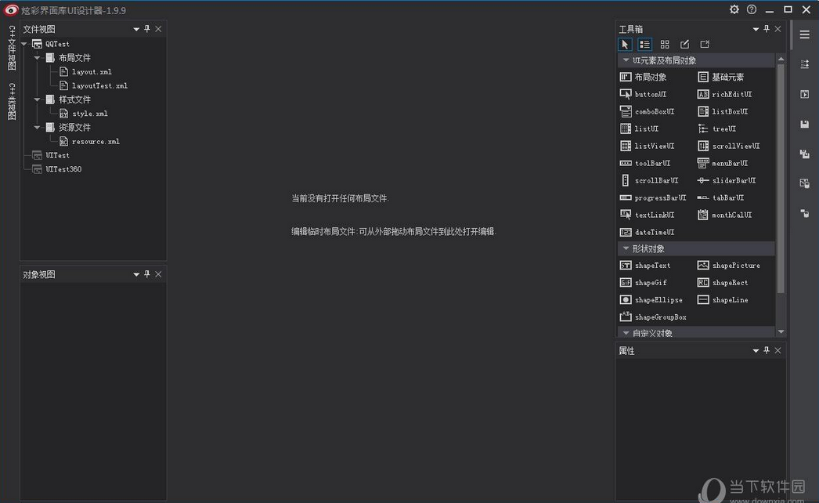
Task: Select the 基础元素 base element tool
Action: 721,78
